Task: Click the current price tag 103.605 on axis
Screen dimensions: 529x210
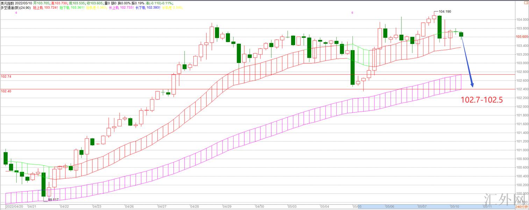Action: [522, 37]
